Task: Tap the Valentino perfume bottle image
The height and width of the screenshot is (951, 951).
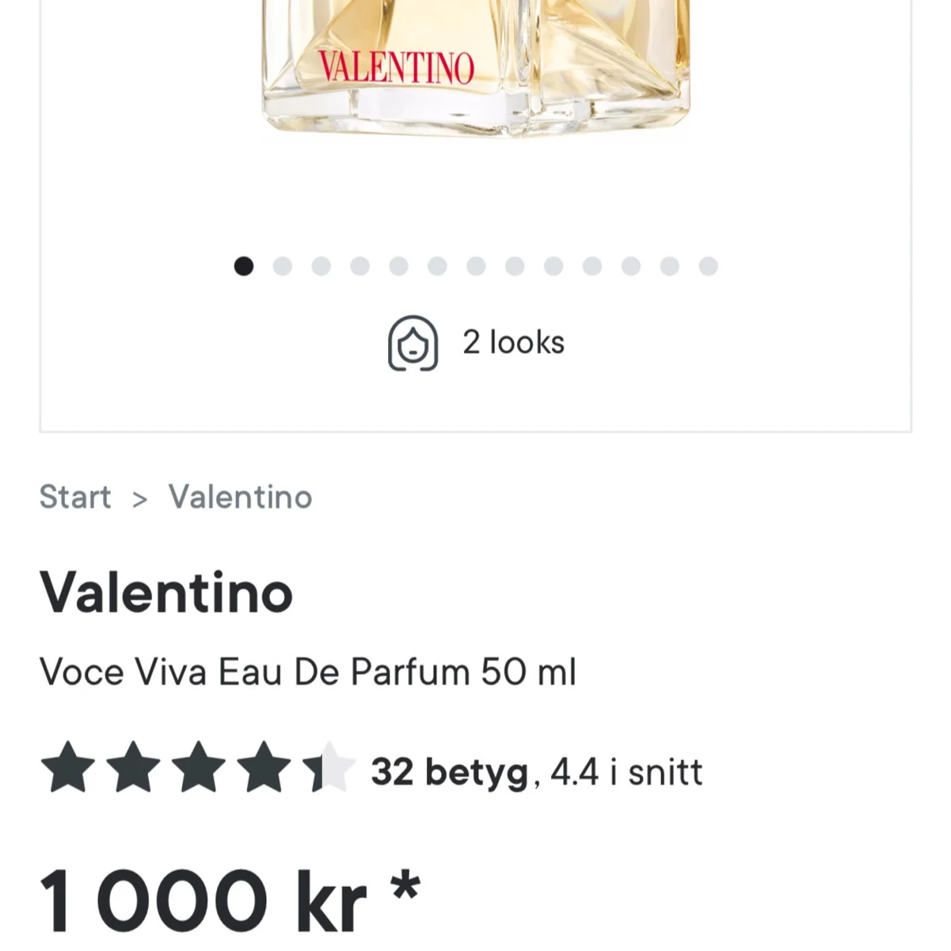Action: 476,67
